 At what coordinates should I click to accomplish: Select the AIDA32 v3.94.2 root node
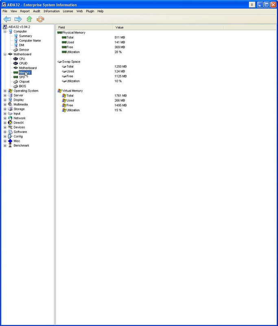19,27
